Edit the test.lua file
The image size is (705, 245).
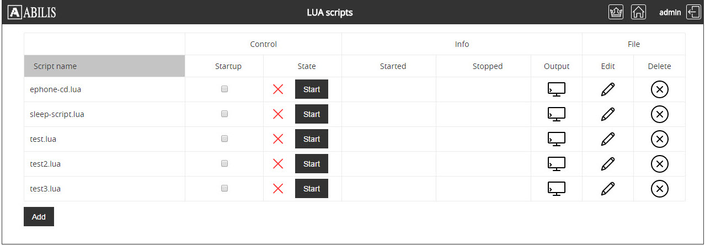(x=607, y=139)
